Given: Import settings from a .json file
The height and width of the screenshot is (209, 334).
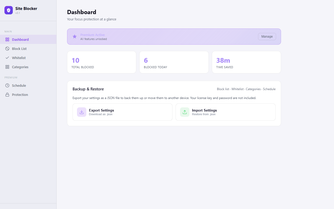Looking at the screenshot, I should point(225,112).
